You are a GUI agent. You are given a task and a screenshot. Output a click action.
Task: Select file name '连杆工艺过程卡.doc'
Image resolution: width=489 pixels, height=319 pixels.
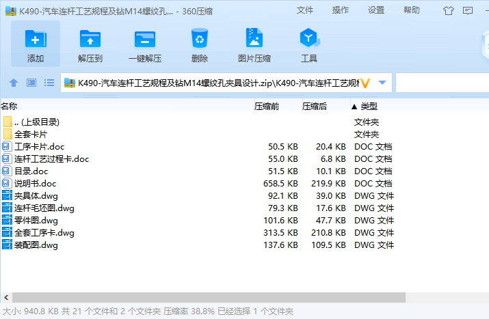(x=52, y=159)
